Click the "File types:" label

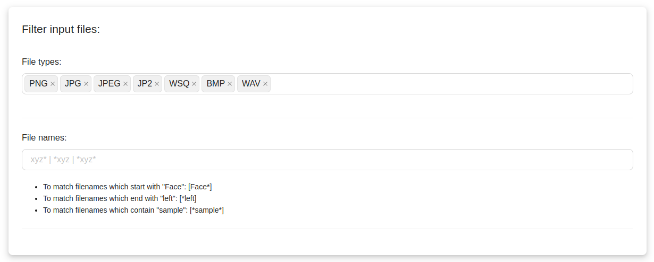(41, 62)
